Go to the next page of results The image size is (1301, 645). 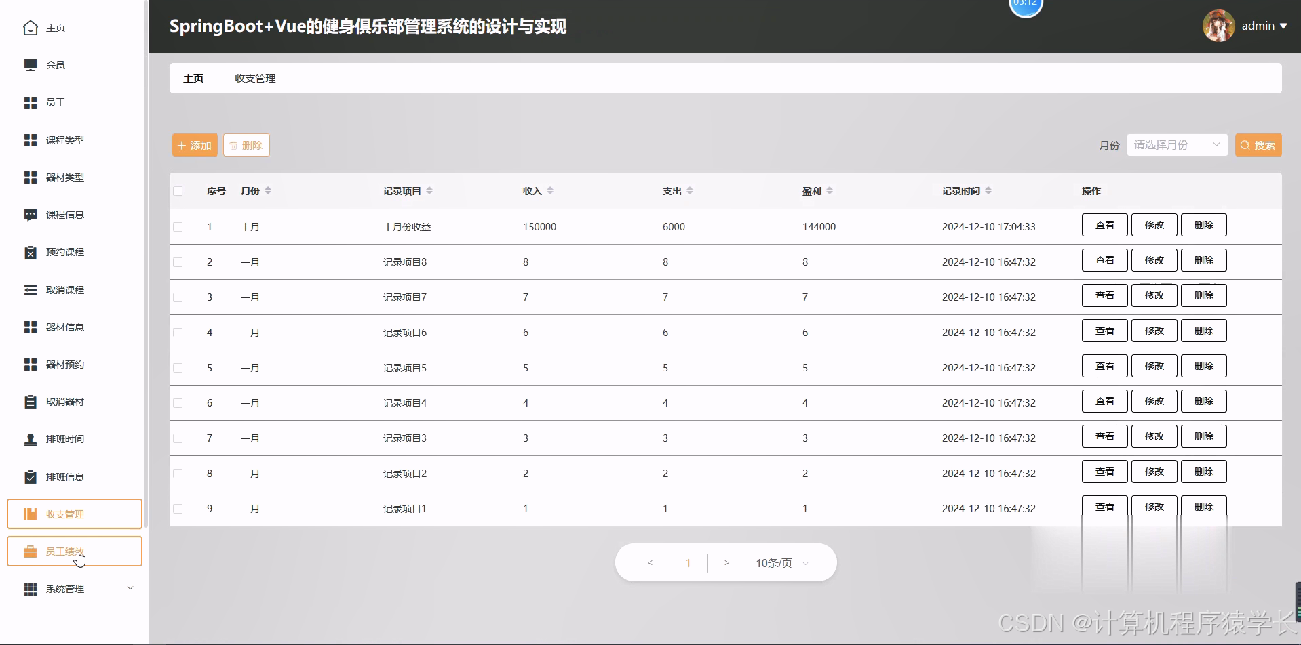point(727,562)
